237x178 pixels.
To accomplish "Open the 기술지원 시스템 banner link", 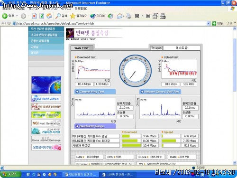I will tap(46, 131).
